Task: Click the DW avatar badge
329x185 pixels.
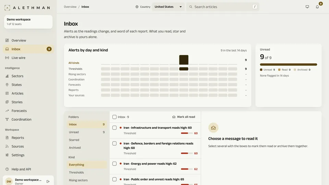Action: 9,182
